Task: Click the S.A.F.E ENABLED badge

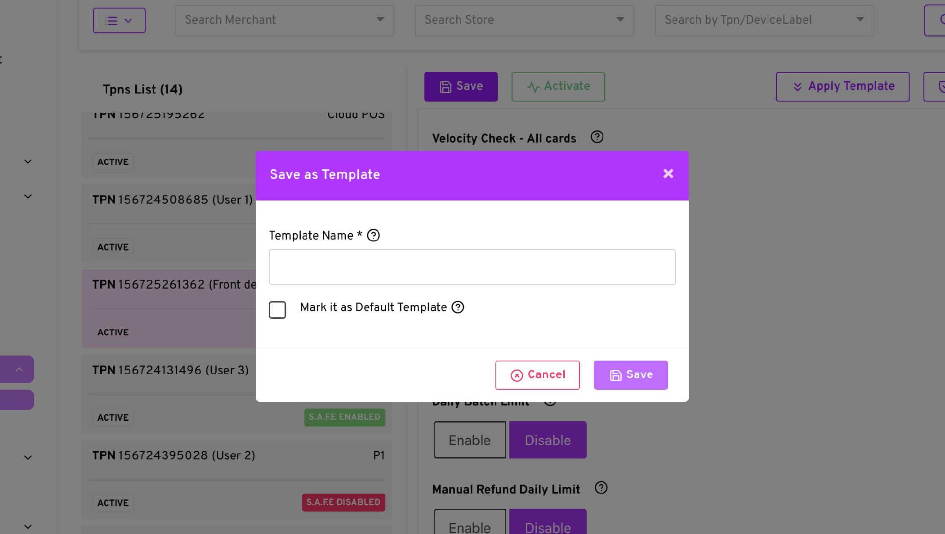Action: [344, 417]
